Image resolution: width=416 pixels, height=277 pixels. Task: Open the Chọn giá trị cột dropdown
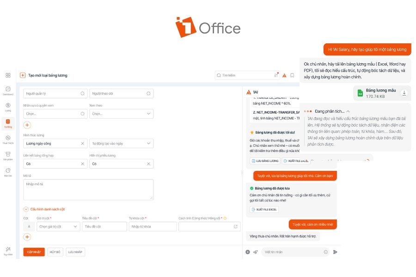58,226
